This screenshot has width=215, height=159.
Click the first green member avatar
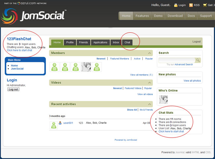coord(54,67)
